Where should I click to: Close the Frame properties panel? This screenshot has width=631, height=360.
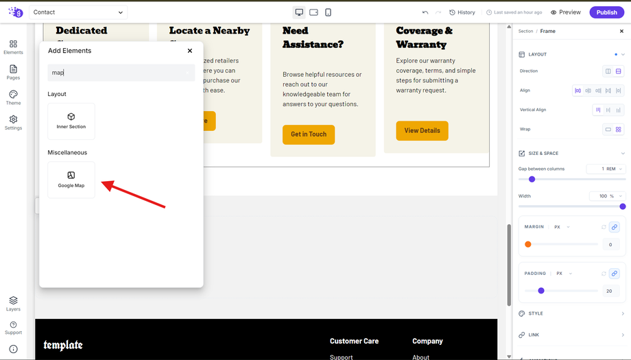tap(621, 31)
